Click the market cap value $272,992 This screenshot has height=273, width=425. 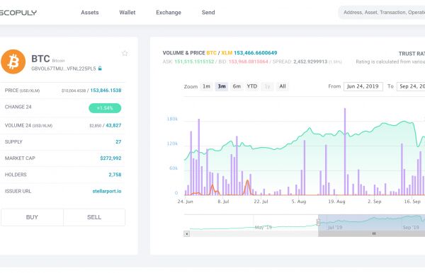tap(110, 158)
